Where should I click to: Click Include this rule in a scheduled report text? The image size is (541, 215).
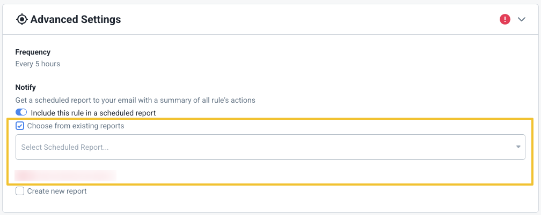click(x=93, y=113)
